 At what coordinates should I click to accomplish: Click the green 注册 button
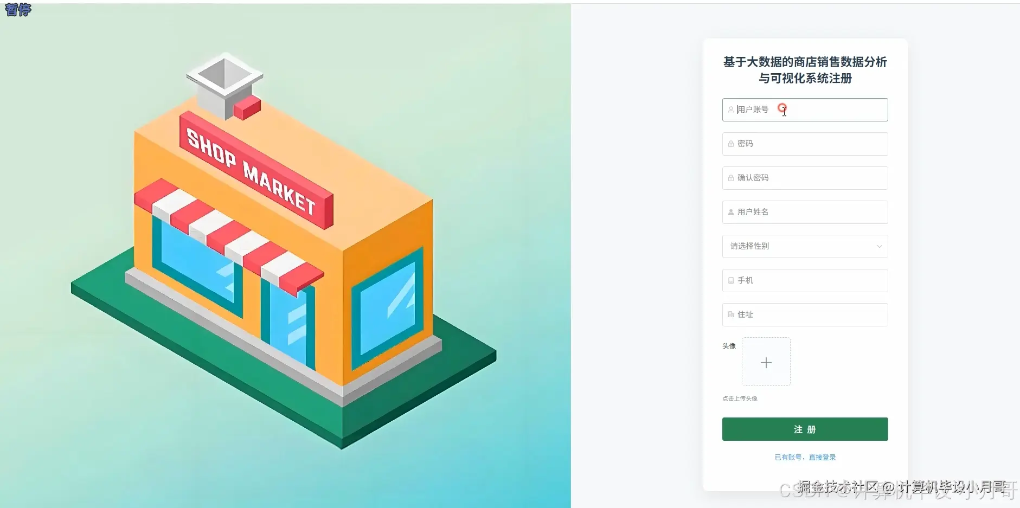[x=805, y=429]
